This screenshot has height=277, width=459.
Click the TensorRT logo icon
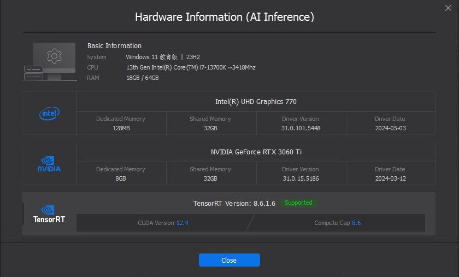(49, 214)
